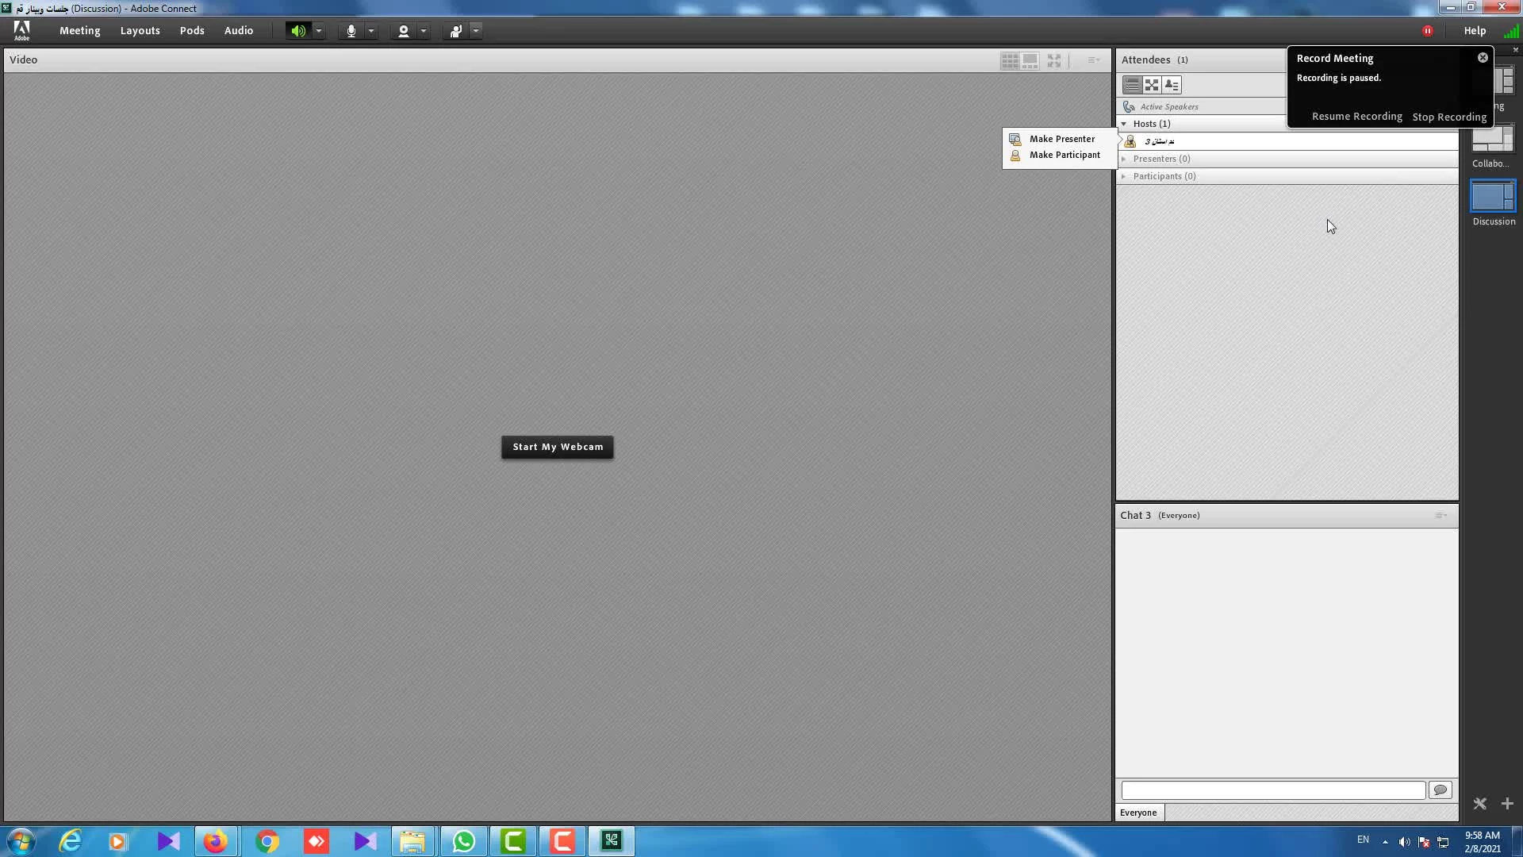Click Start My Webcam button

[557, 447]
